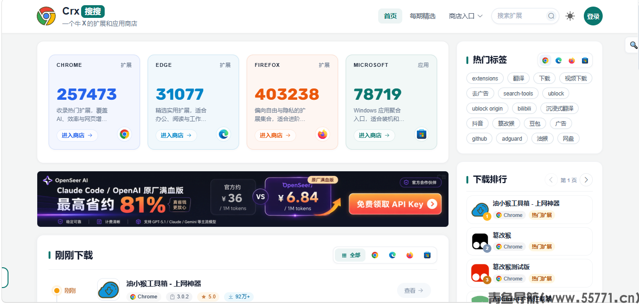Select the 沉浸式翻译 tag
The width and height of the screenshot is (639, 304).
pyautogui.click(x=559, y=109)
